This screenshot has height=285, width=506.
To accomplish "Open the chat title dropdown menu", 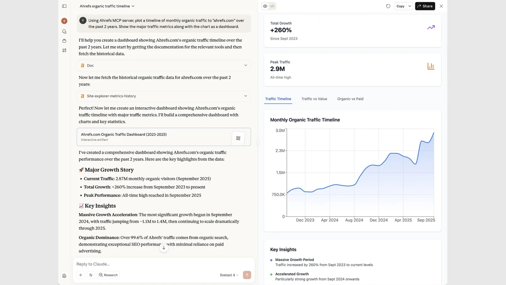I will (x=107, y=6).
